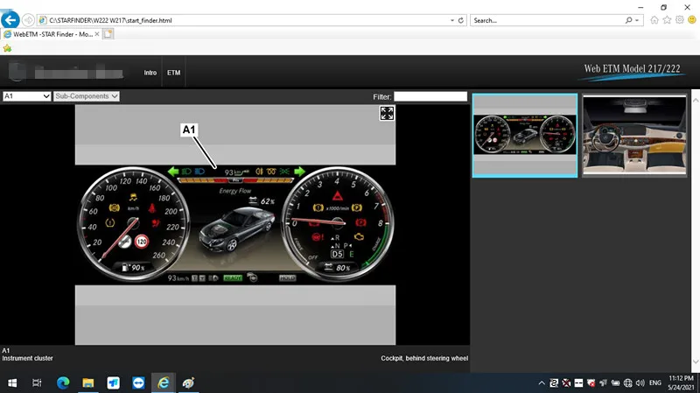Click the start_finder.html address bar
700x393 pixels.
click(x=243, y=20)
